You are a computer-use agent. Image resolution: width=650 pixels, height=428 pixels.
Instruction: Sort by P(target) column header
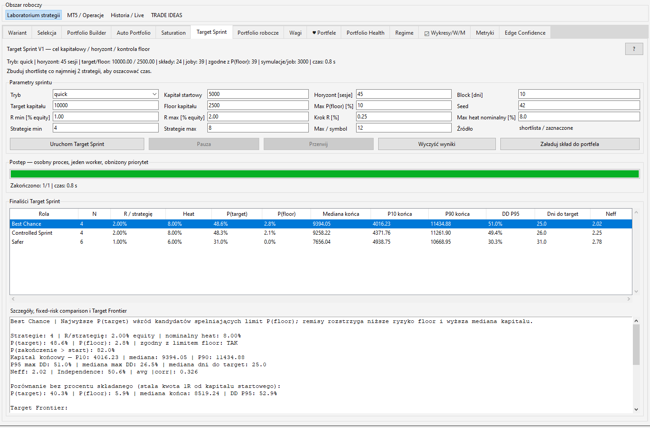[237, 214]
